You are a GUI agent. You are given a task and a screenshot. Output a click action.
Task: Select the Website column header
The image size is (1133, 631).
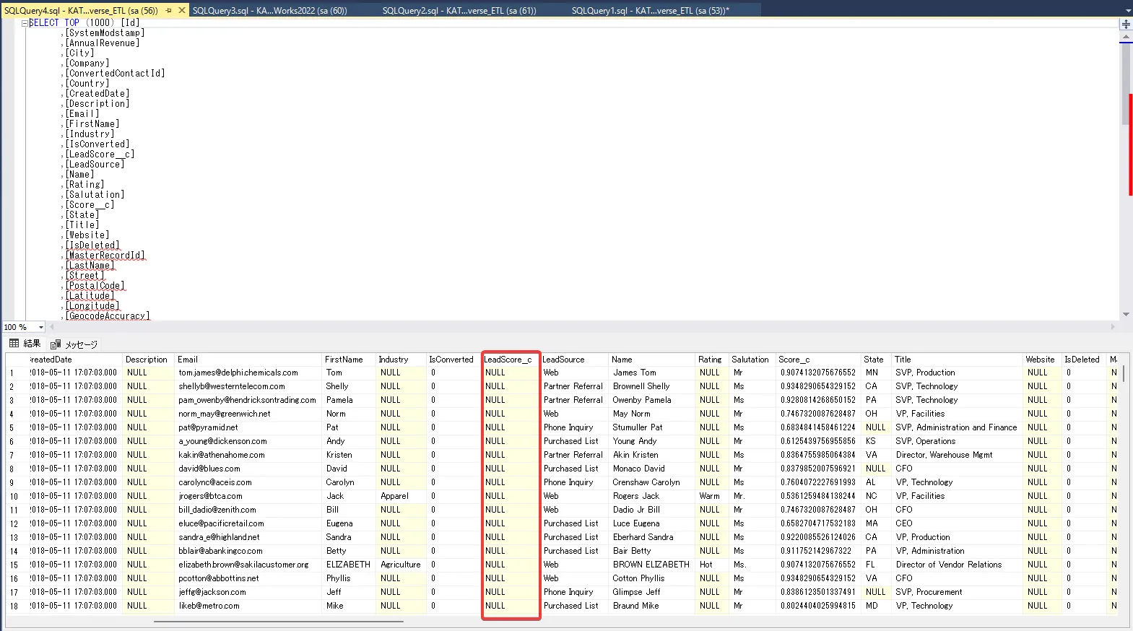coord(1042,360)
